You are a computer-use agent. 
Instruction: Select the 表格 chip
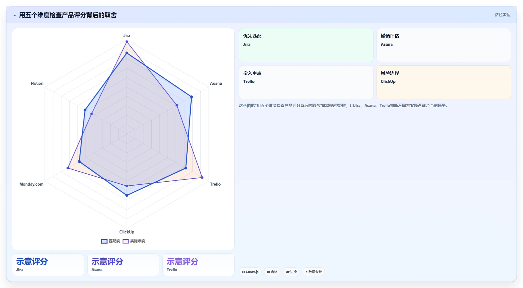tap(272, 272)
